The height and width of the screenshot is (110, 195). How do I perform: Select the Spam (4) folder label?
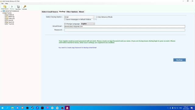[x=11, y=22]
